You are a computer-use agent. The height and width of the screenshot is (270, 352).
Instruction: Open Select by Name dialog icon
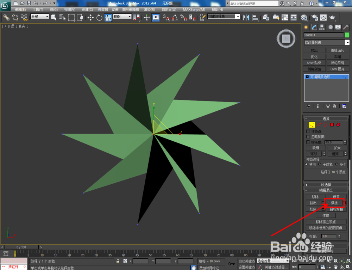(62, 17)
